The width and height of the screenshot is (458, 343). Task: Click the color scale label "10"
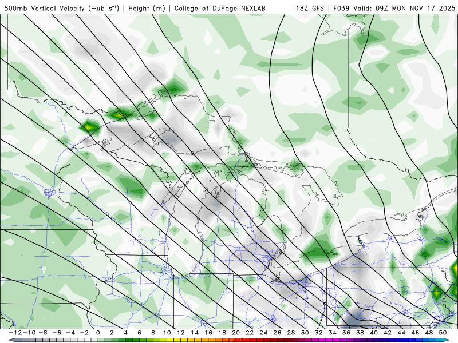click(x=167, y=333)
